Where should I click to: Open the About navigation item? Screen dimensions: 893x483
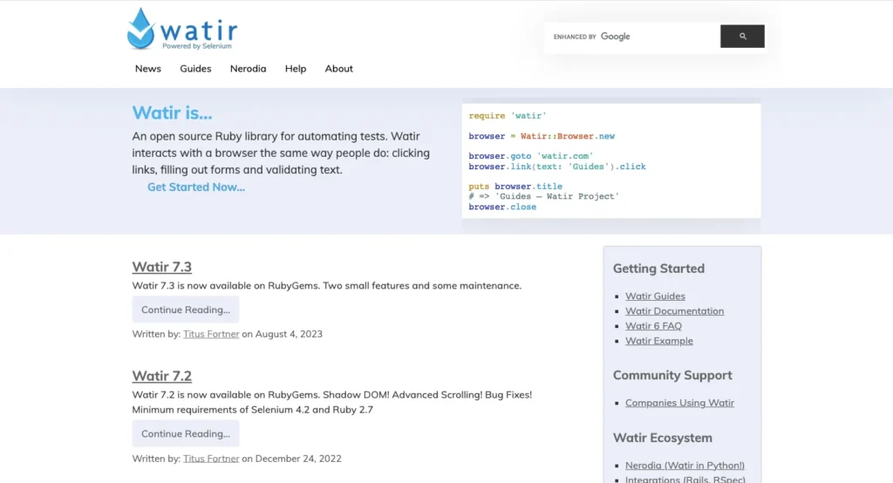click(x=339, y=68)
